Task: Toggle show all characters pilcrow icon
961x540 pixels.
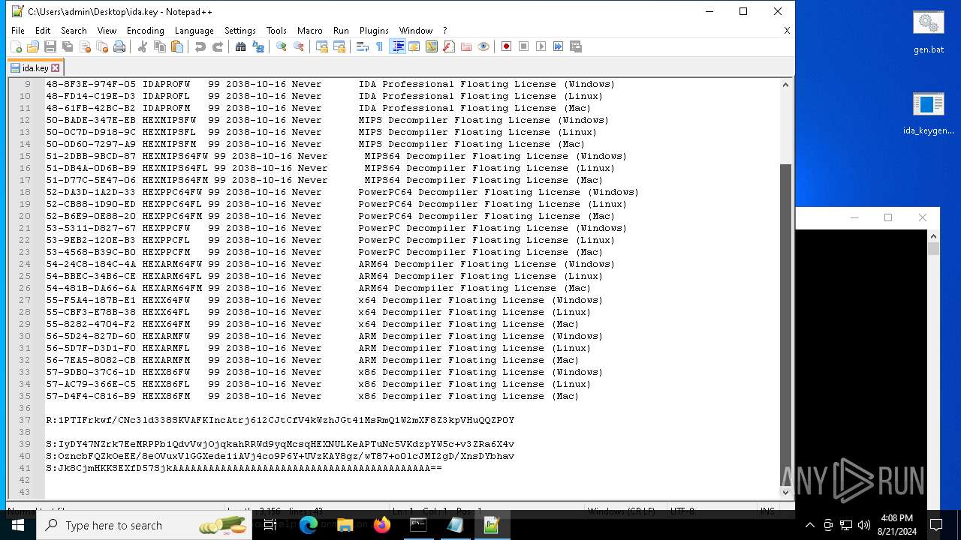Action: coord(380,46)
